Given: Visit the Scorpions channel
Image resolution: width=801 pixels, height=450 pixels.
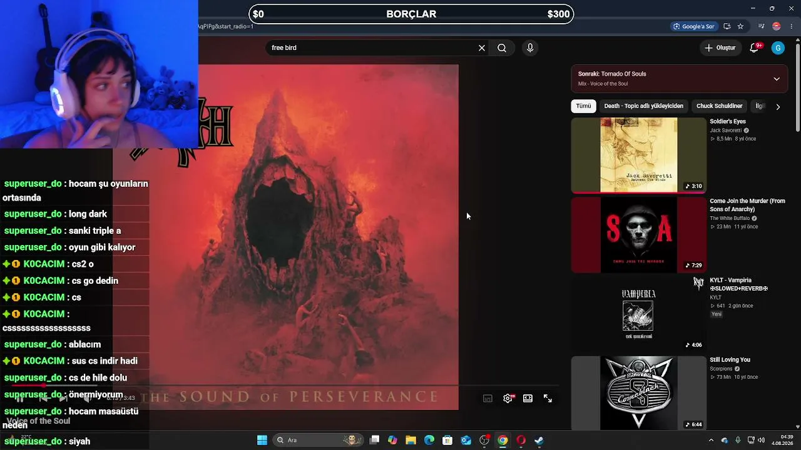Looking at the screenshot, I should [x=721, y=369].
